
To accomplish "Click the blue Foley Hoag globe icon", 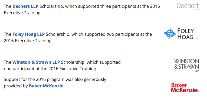I will tap(170, 34).
